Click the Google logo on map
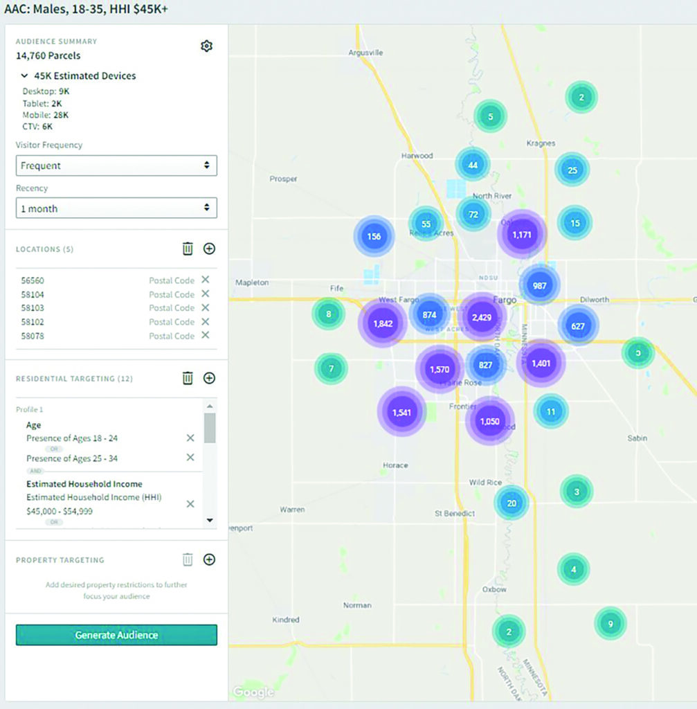Viewport: 697px width, 709px height. tap(253, 692)
